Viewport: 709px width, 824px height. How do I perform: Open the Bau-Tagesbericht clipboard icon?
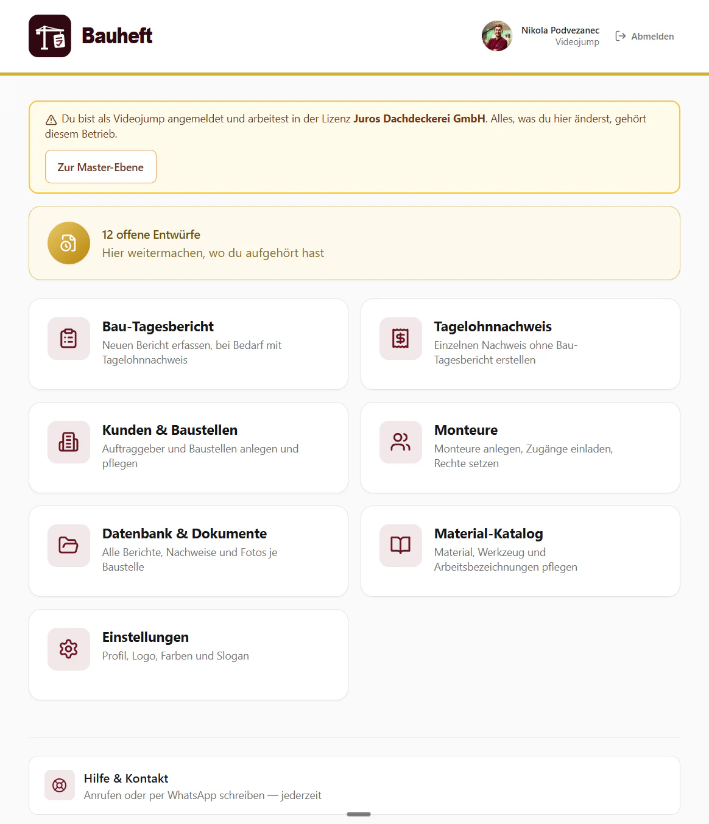[69, 339]
